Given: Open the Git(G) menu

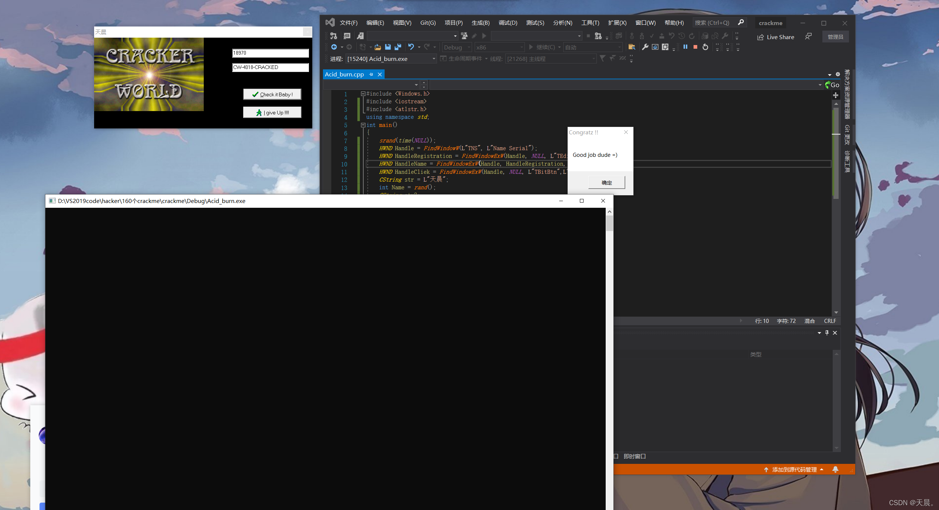Looking at the screenshot, I should tap(427, 23).
